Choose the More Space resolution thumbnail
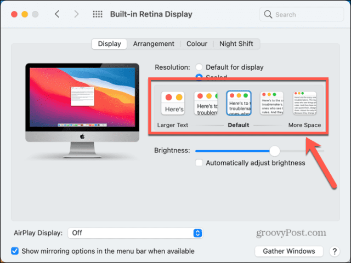 304,104
